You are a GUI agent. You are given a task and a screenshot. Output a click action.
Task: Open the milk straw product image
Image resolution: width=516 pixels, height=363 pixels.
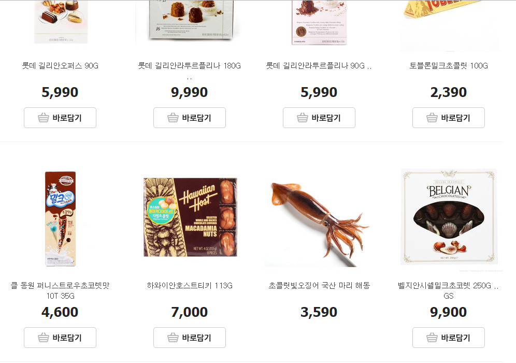[x=60, y=219]
